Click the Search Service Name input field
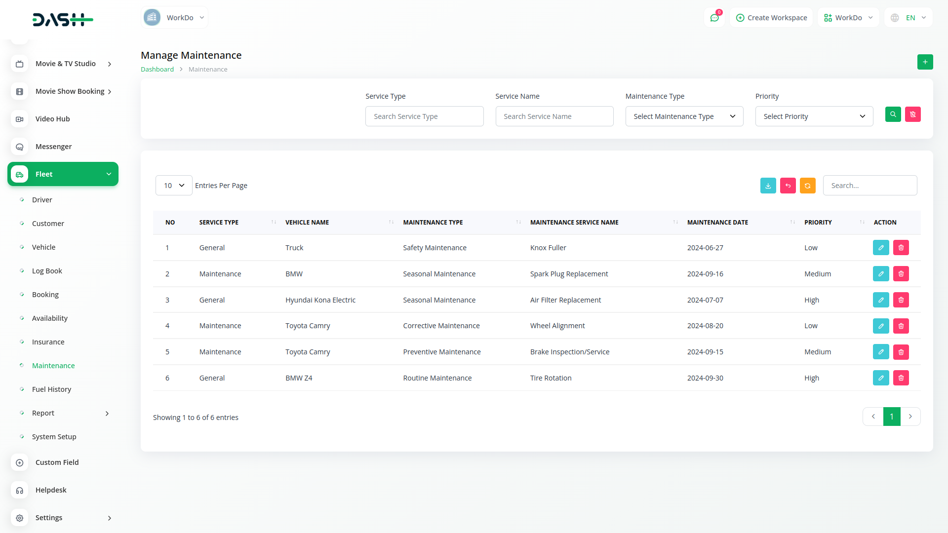Viewport: 948px width, 533px height. pyautogui.click(x=554, y=116)
